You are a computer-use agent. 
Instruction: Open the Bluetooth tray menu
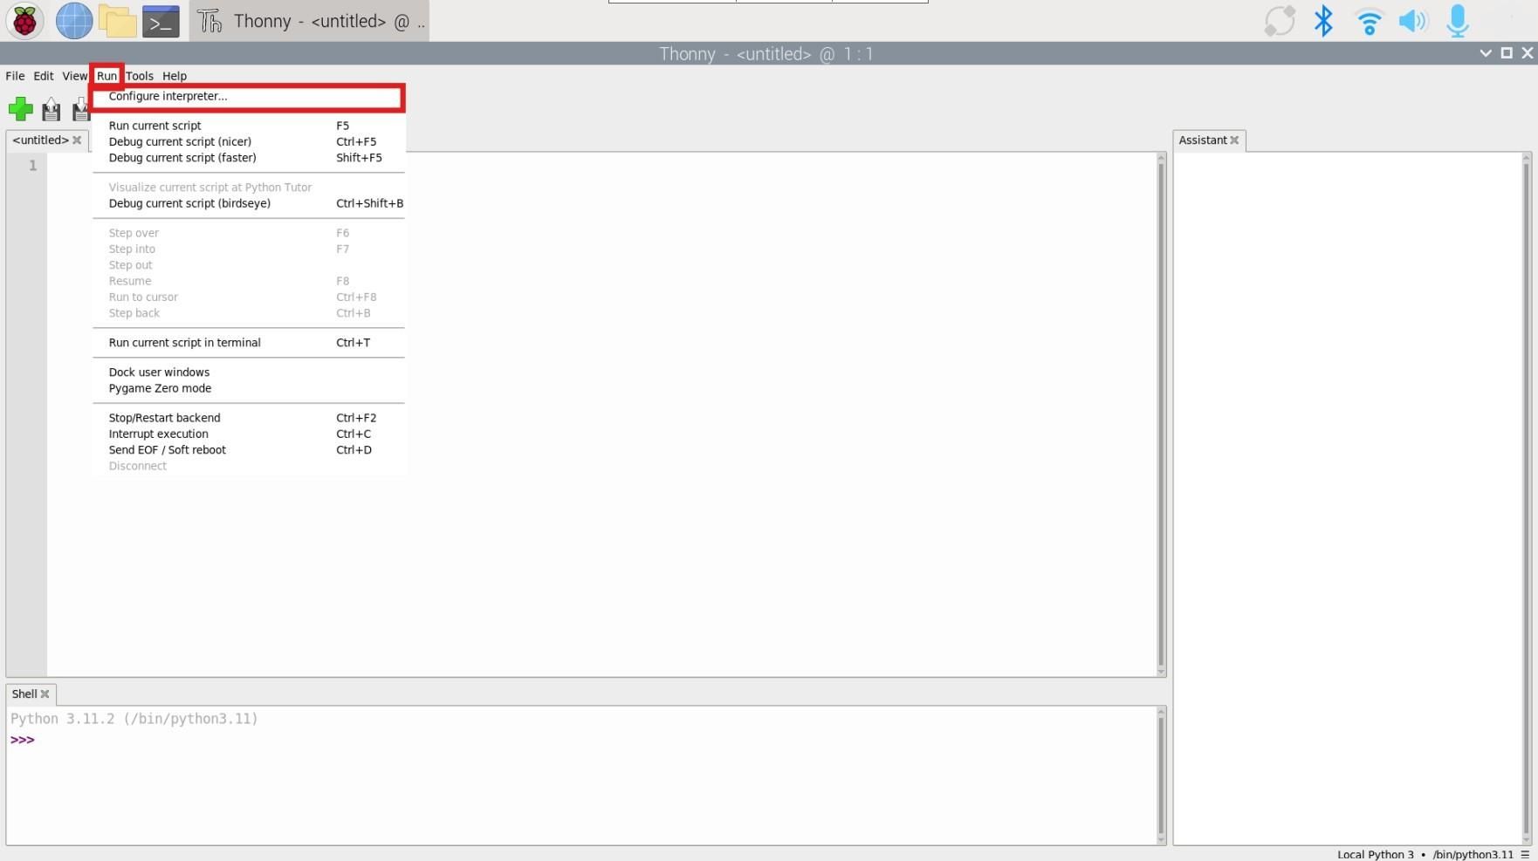coord(1323,20)
